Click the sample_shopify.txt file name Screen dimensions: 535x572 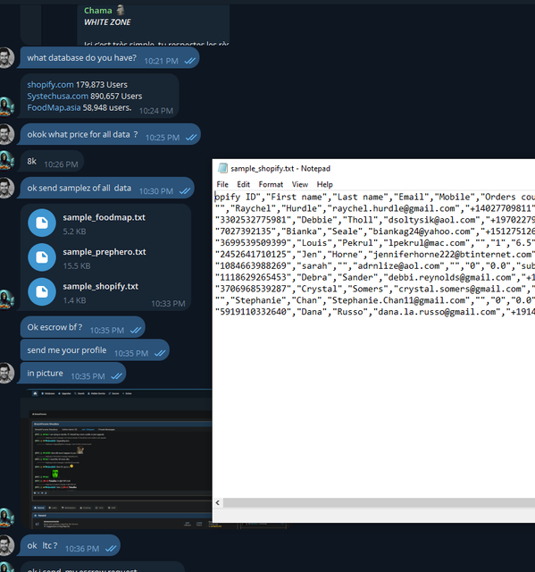coord(100,286)
